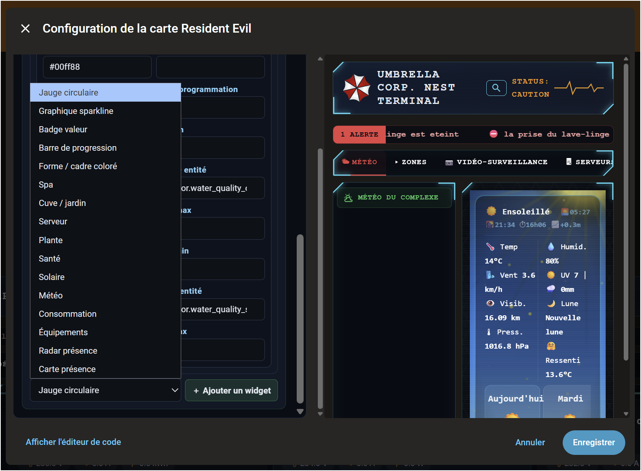Click the weather icon in MÉTÉO DU COMPLEXE
Viewport: 641px width, 471px height.
(x=348, y=198)
